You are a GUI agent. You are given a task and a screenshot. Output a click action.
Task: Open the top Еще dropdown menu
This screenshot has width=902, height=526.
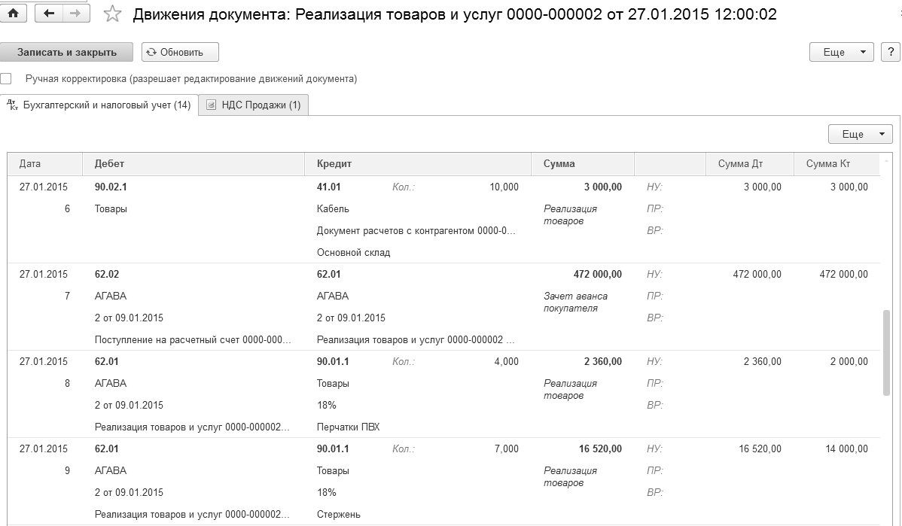841,53
